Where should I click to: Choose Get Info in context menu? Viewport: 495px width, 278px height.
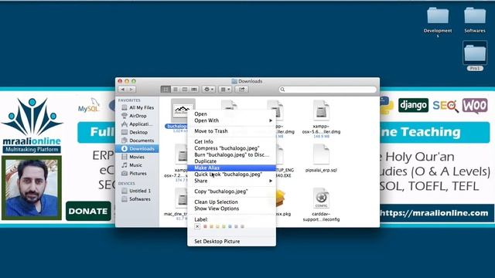[231, 141]
